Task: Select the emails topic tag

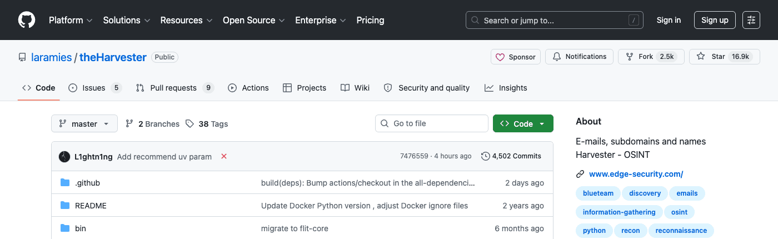Action: tap(687, 193)
